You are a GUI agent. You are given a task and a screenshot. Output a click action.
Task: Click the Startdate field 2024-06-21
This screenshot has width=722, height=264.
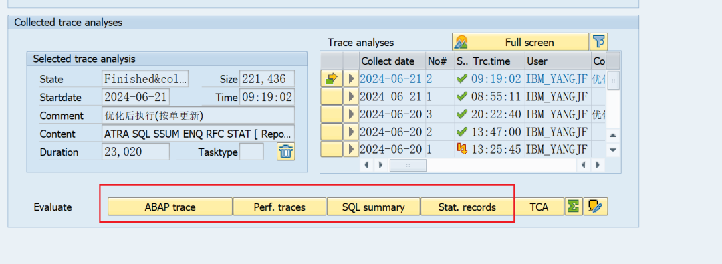[x=135, y=97]
